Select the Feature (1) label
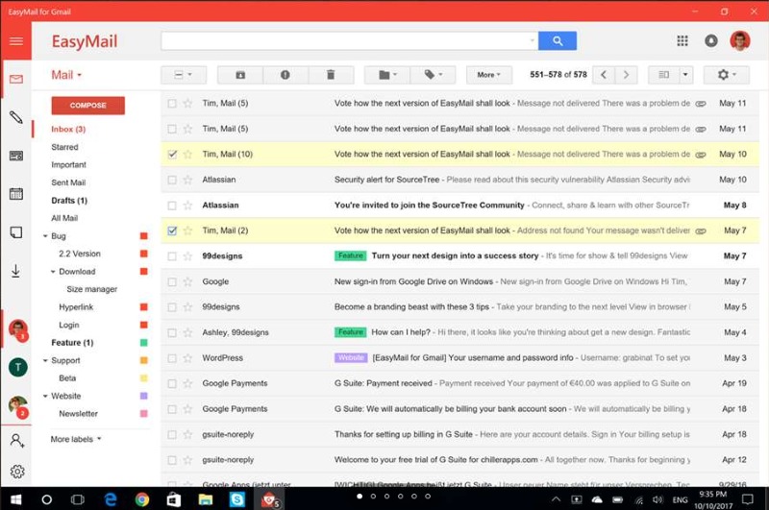The image size is (769, 510). (72, 343)
